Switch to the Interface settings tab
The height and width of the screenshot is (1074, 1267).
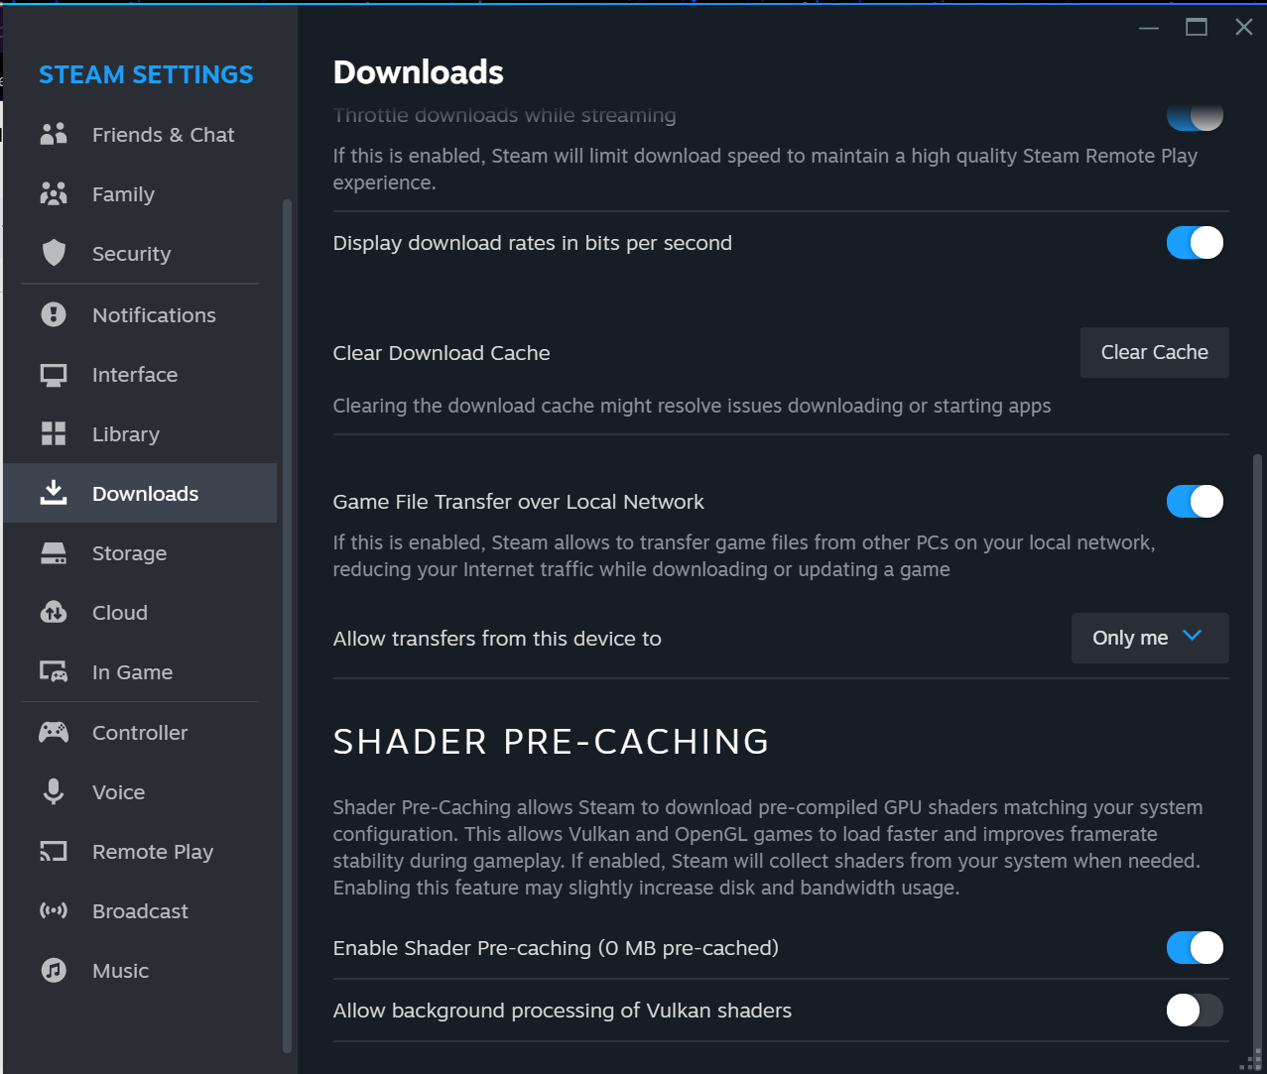(x=134, y=375)
